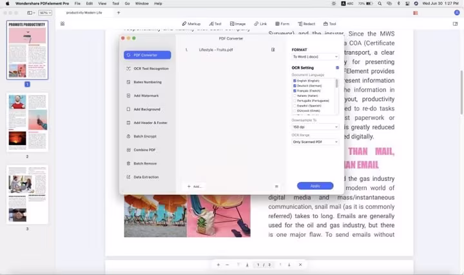Go to previous page with up arrow
Image resolution: width=464 pixels, height=275 pixels.
(280, 265)
